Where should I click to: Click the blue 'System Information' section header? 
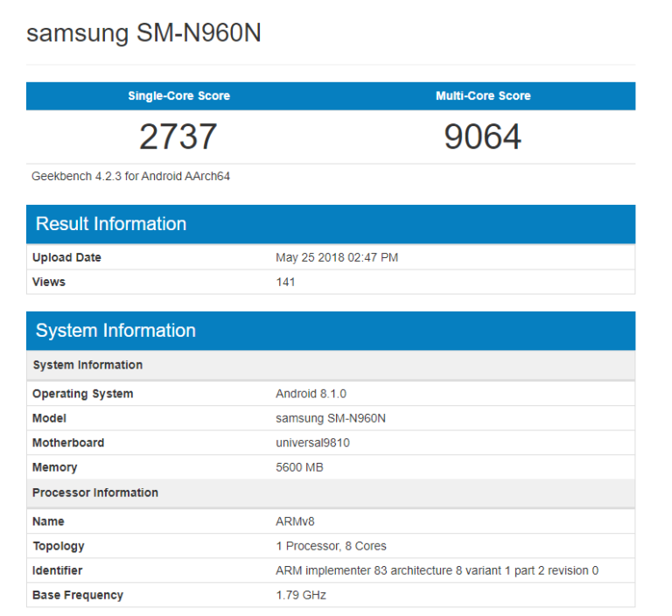point(331,331)
